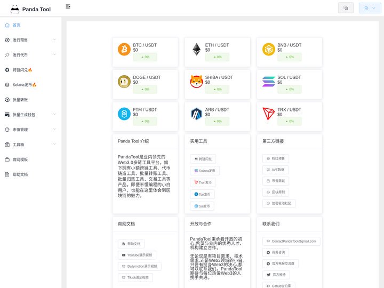
Task: Click the 0% change badge under SOL
Action: (x=290, y=90)
